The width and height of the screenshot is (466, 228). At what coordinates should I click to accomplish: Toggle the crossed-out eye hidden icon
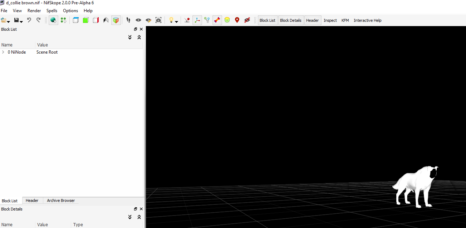247,20
